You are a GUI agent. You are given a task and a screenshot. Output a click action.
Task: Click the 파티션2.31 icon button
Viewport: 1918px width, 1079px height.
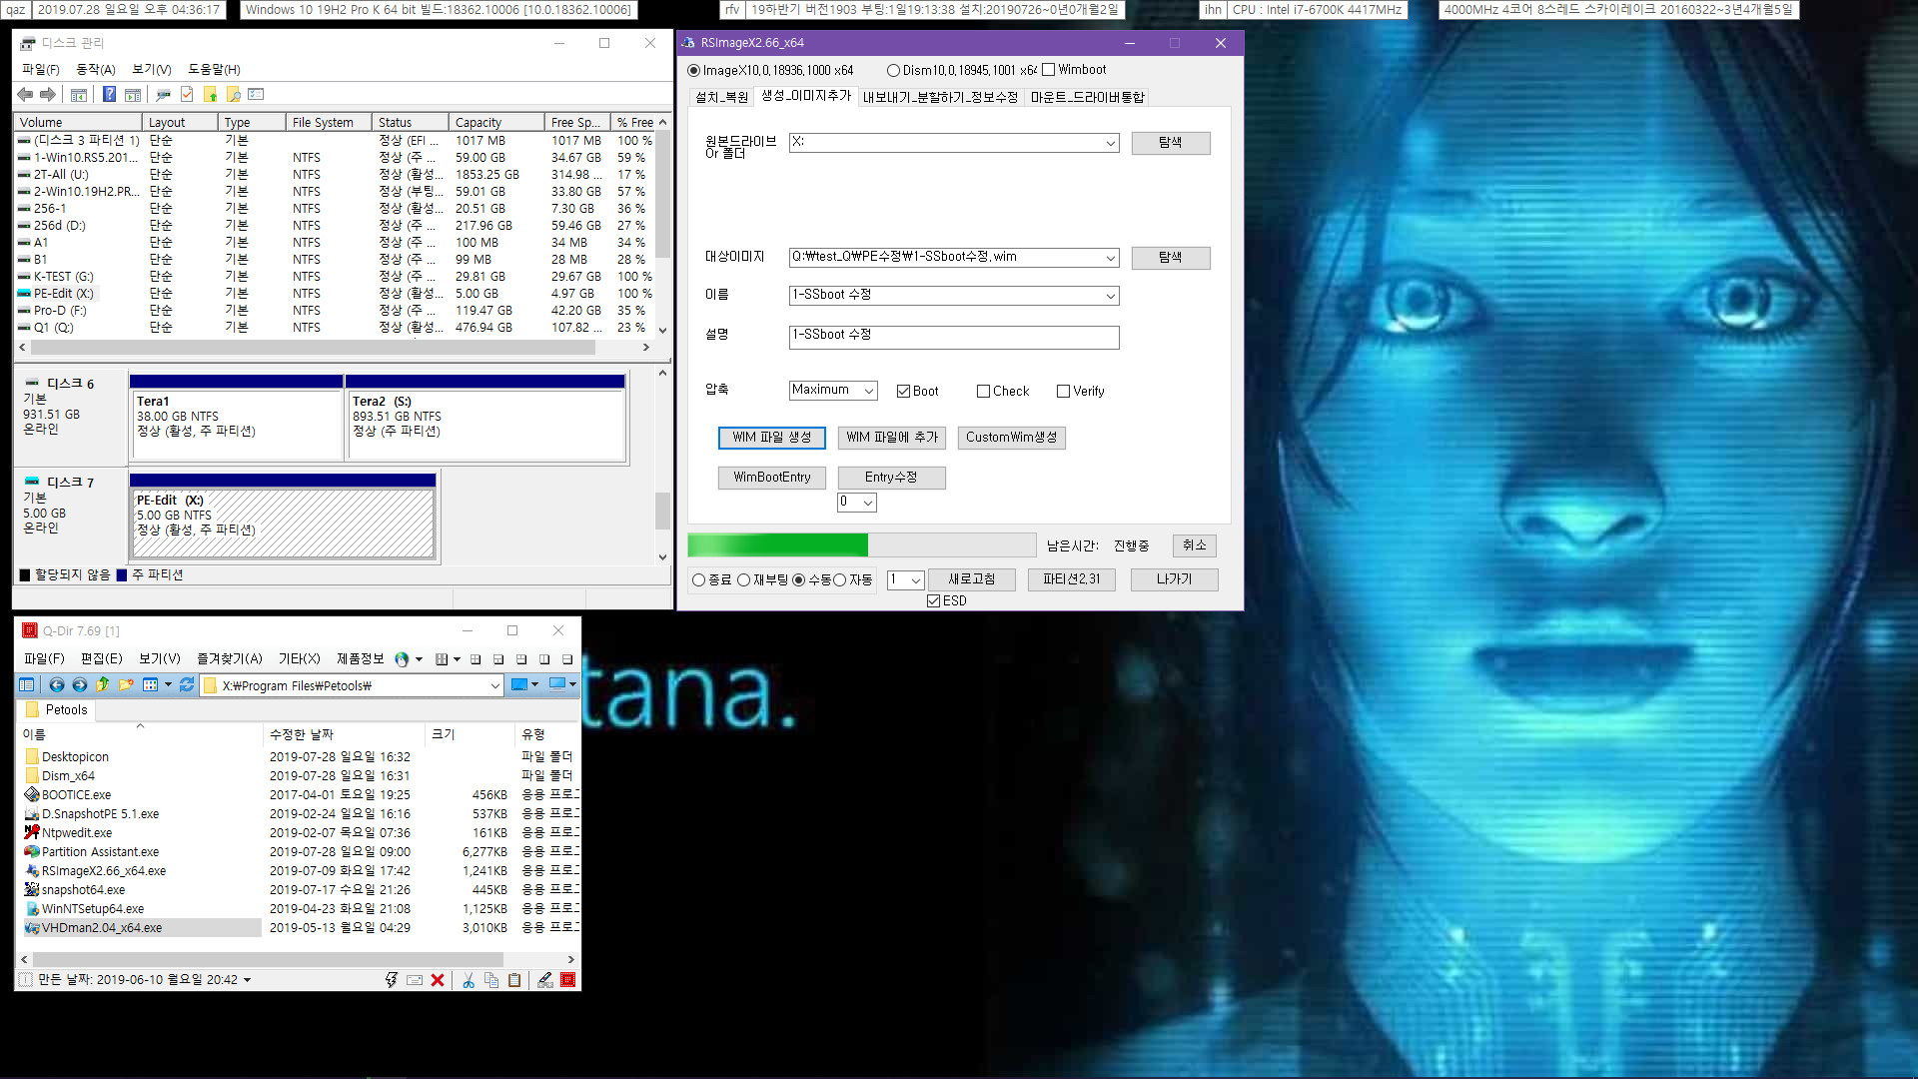pos(1070,578)
